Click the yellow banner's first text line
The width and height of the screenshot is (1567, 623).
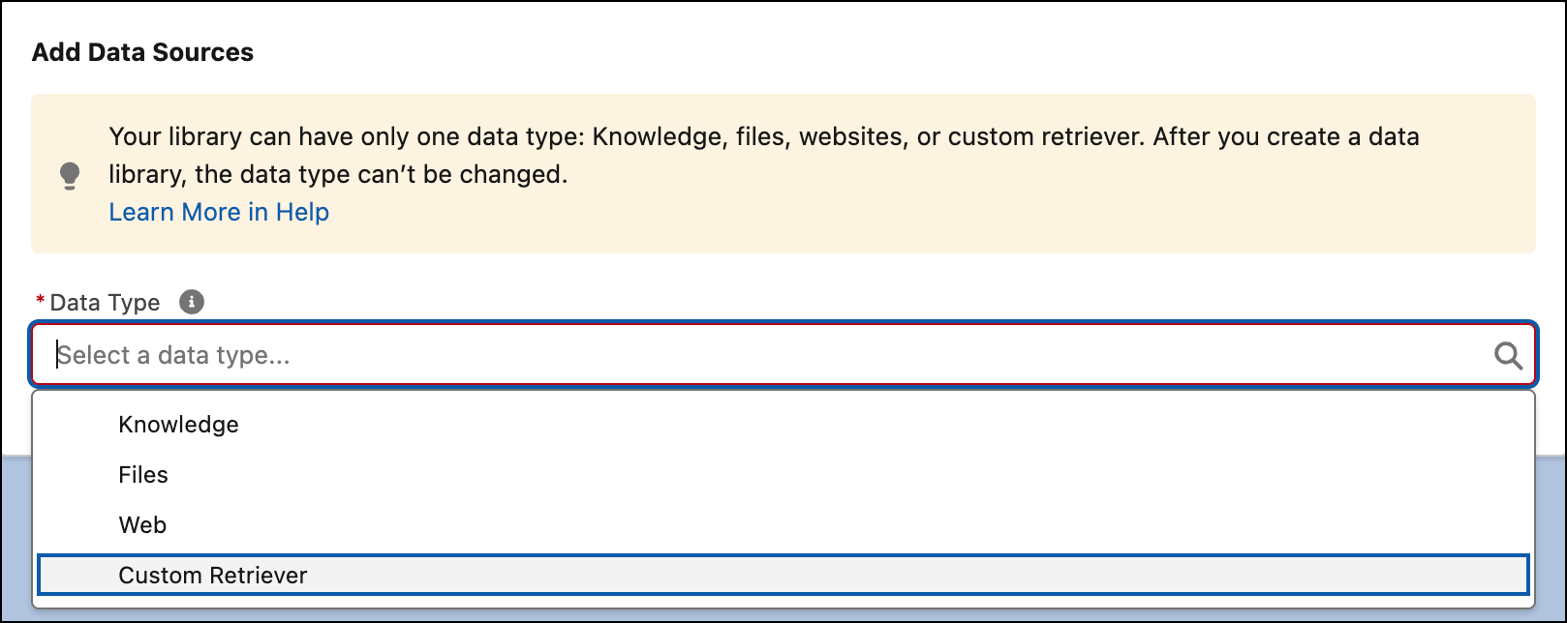[763, 136]
